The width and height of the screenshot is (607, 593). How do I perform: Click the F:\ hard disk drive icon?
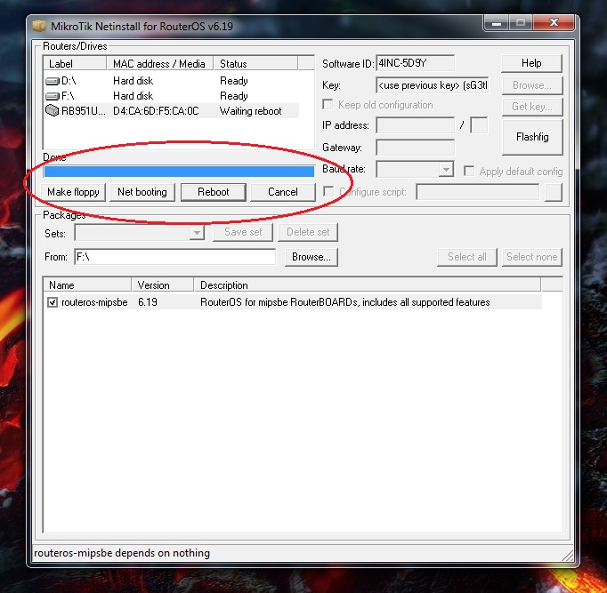(x=53, y=96)
